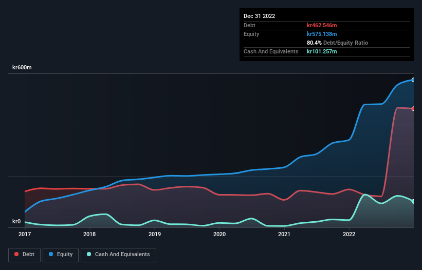Click the 2021 x-axis label
This screenshot has width=422, height=270.
[x=284, y=234]
